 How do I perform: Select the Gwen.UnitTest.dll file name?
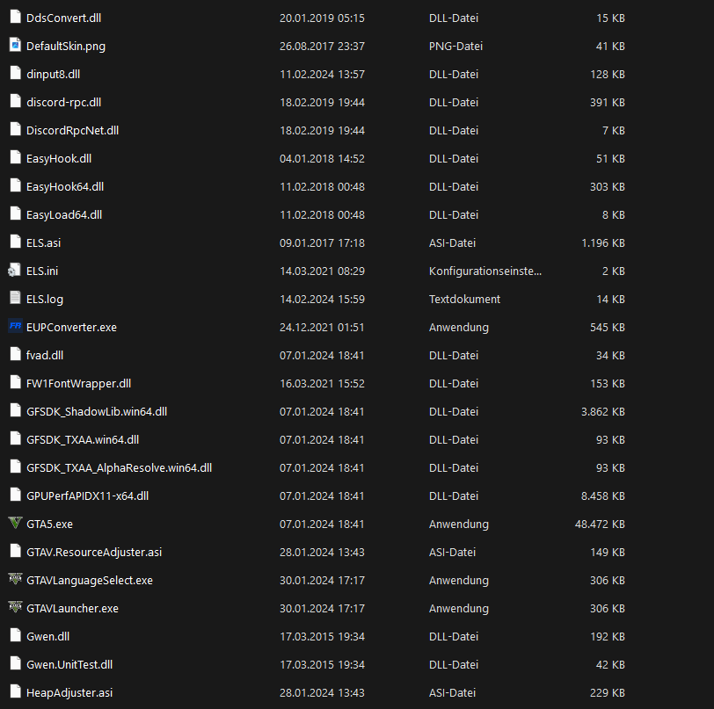(69, 664)
